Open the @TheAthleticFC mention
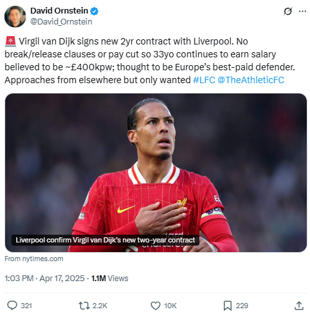 pyautogui.click(x=251, y=80)
